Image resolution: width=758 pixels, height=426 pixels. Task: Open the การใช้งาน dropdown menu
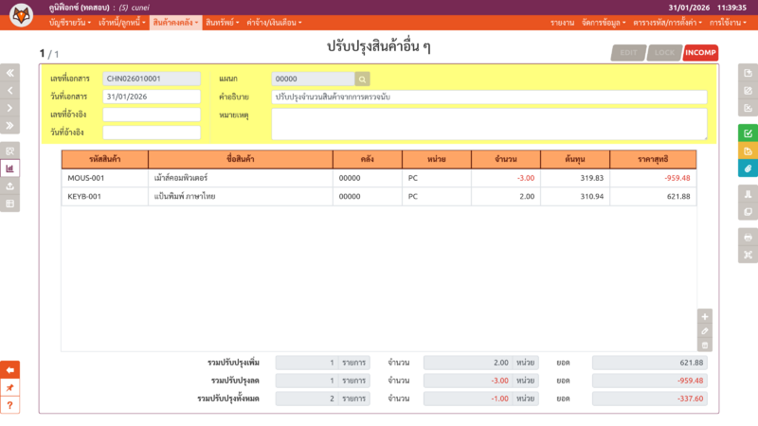pyautogui.click(x=728, y=23)
